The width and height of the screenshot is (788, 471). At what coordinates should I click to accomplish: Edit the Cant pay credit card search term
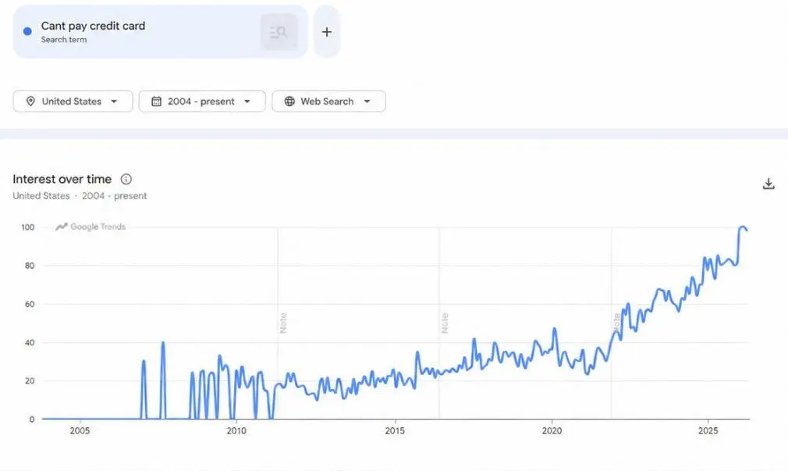point(93,26)
